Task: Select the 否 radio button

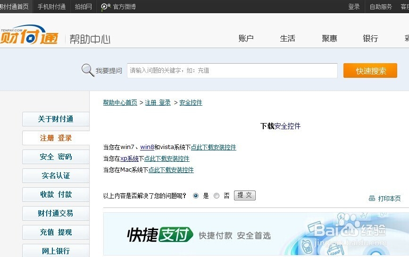Action: 217,196
